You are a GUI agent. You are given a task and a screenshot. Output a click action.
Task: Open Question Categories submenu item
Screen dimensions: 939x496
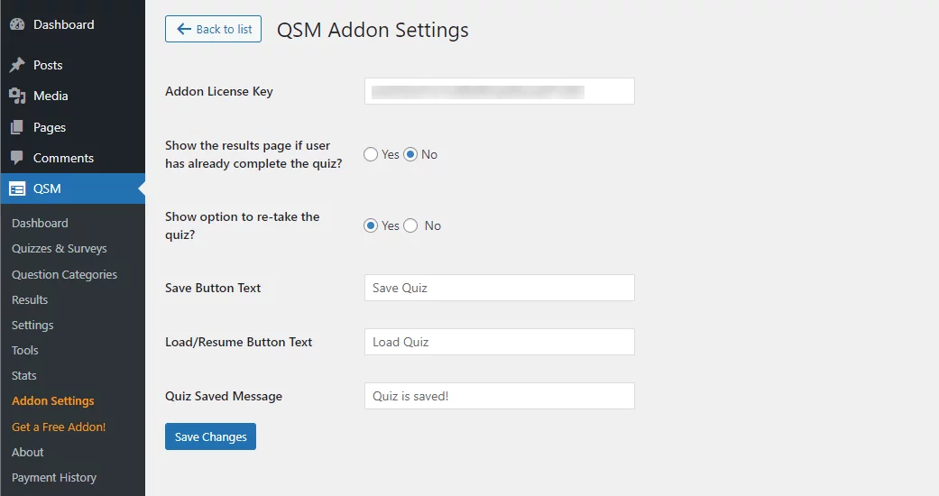(64, 274)
